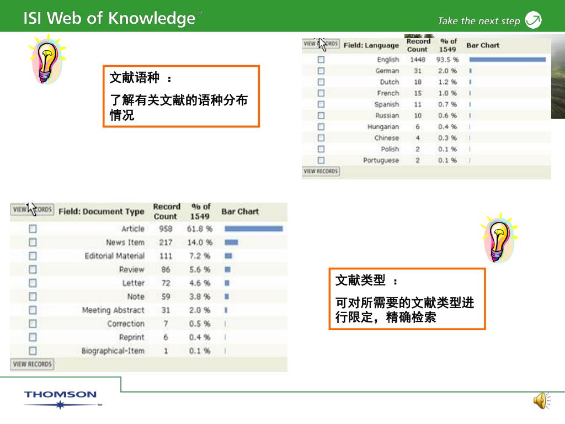Click the Portuguese row label
565x424 pixels.
(x=381, y=160)
